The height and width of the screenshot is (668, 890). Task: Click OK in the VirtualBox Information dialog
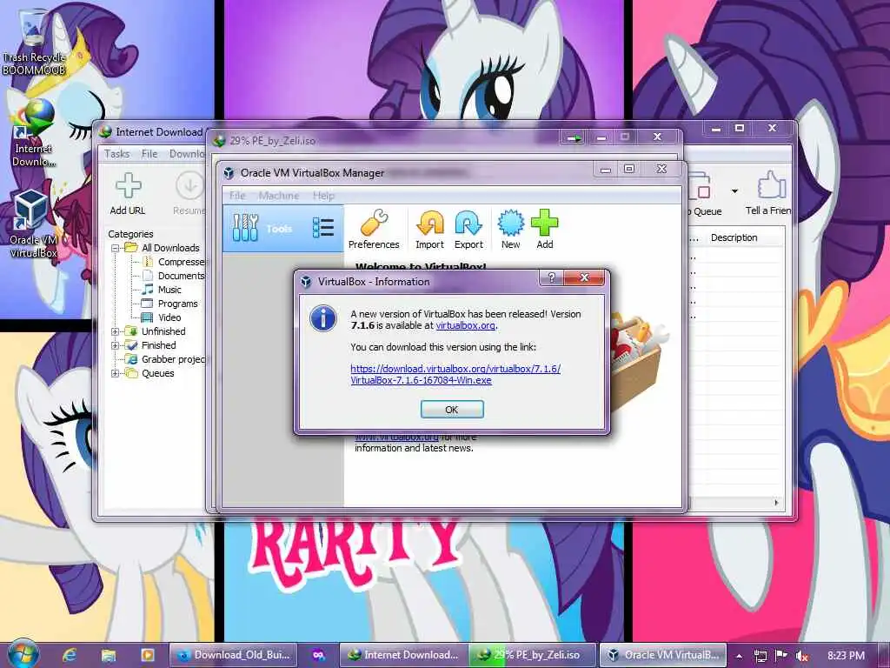pyautogui.click(x=452, y=410)
